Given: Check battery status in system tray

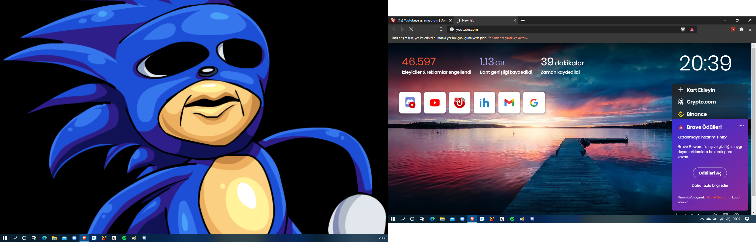Looking at the screenshot, I should click(x=715, y=219).
